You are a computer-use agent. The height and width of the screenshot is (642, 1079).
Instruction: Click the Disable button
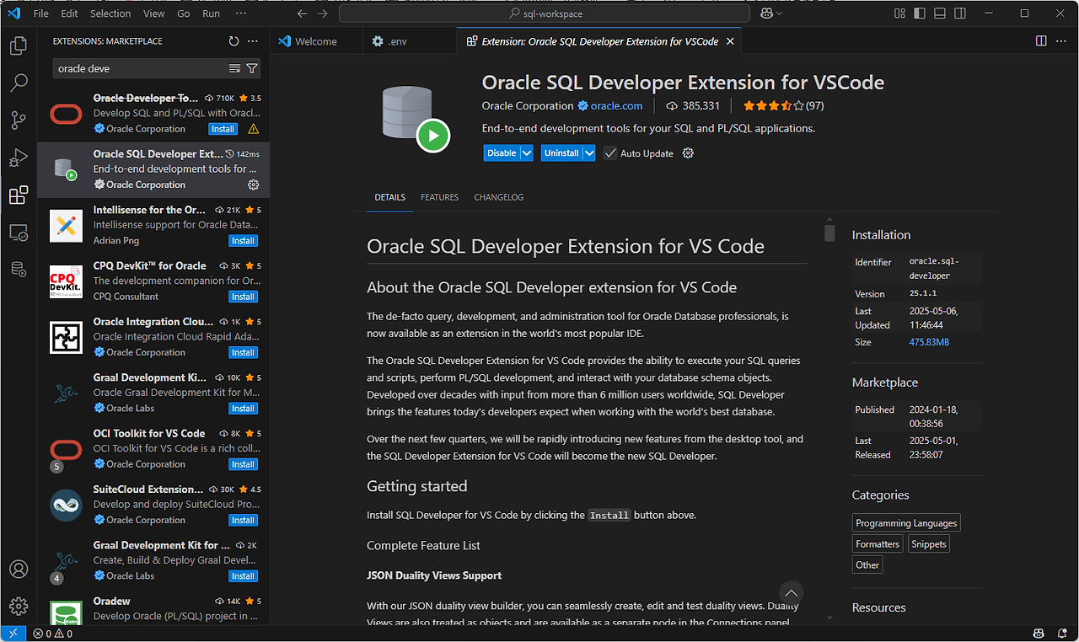click(x=502, y=153)
